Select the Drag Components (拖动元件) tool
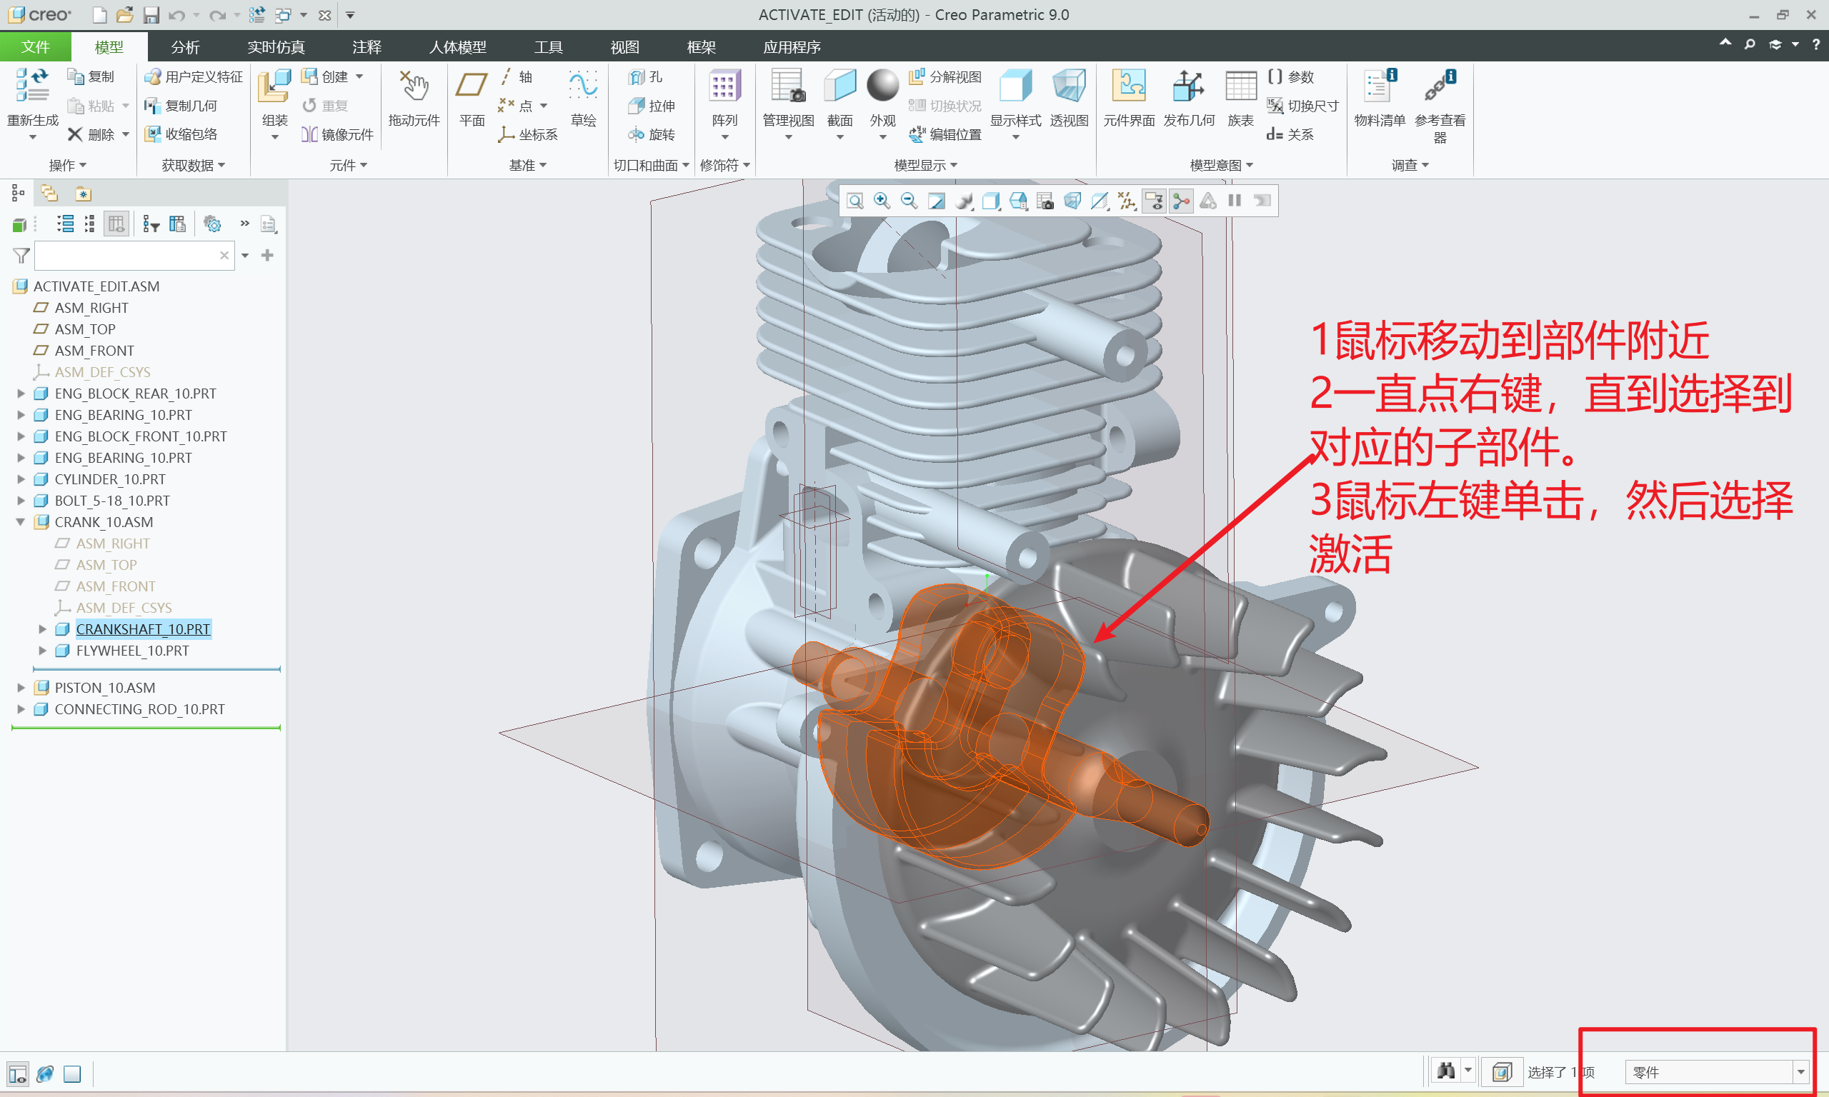Image resolution: width=1829 pixels, height=1097 pixels. click(413, 86)
